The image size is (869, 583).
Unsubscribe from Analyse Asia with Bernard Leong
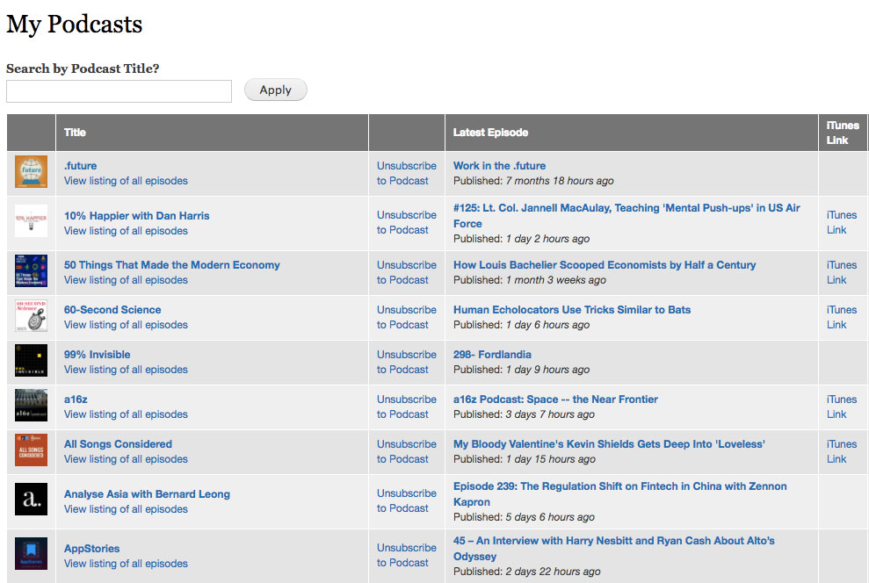(x=406, y=501)
